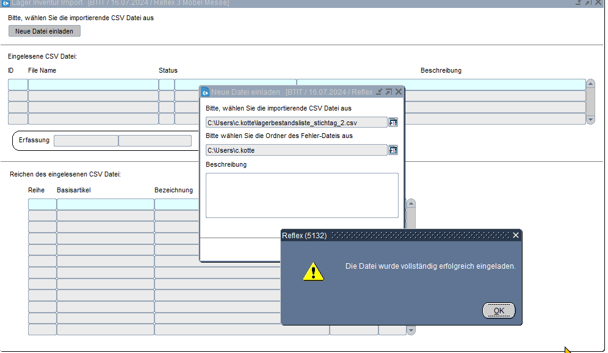Viewport: 608px width, 353px height.
Task: Click the Neue Datei einladen title bar icon
Action: click(206, 92)
